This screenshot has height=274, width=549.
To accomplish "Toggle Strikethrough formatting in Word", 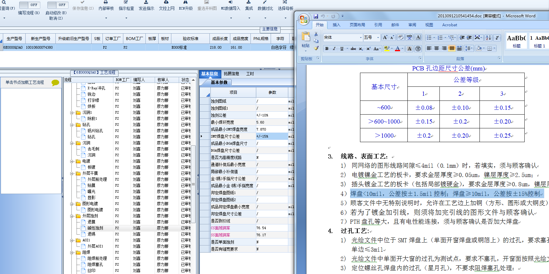I will click(353, 49).
